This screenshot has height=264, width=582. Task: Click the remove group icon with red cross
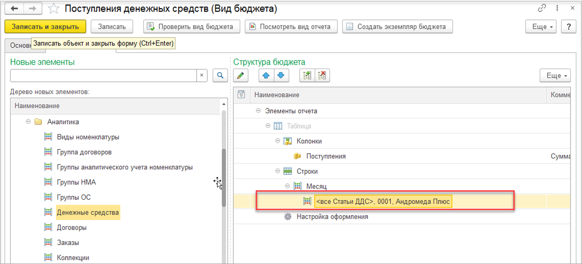(x=322, y=76)
